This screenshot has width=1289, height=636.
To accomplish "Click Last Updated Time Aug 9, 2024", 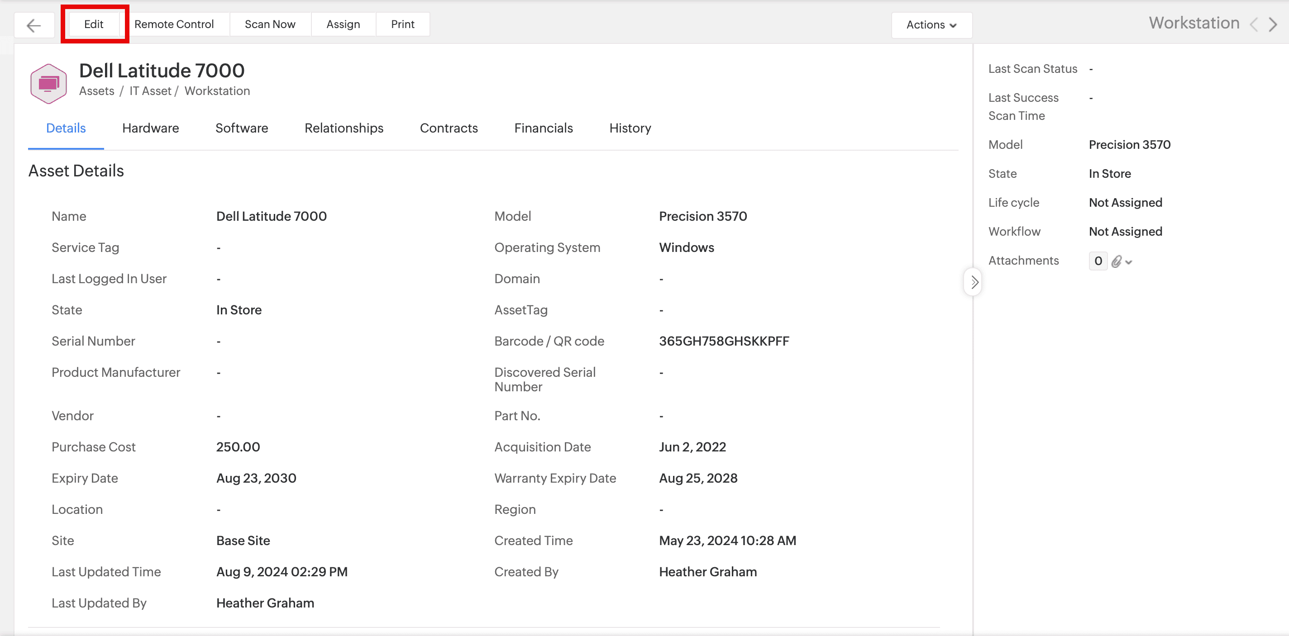I will (x=282, y=572).
